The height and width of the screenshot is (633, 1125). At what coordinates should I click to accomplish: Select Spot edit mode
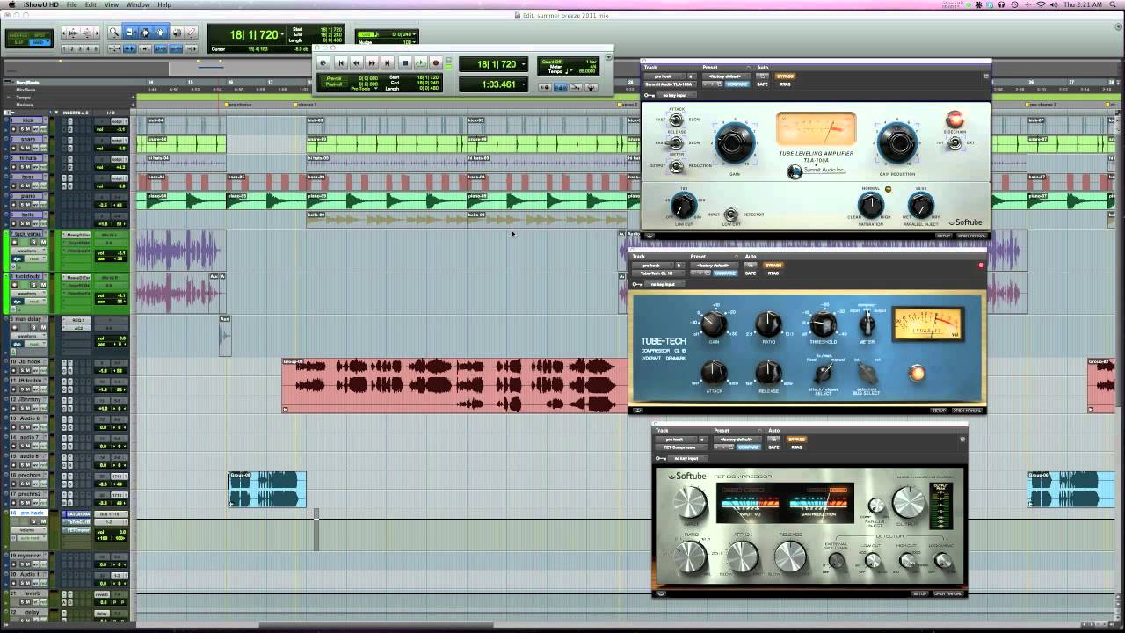click(40, 34)
